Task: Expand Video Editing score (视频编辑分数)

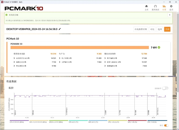Action: click(105, 66)
